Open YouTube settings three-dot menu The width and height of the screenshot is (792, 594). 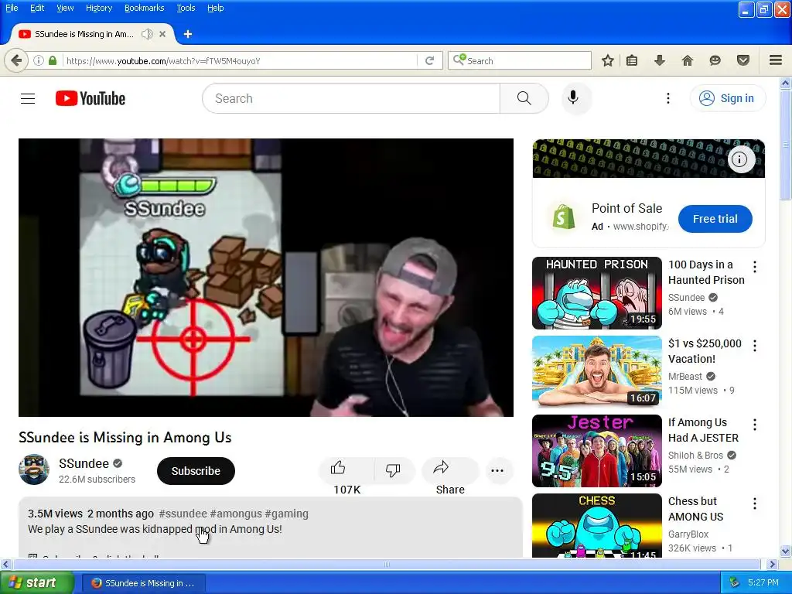(x=667, y=98)
